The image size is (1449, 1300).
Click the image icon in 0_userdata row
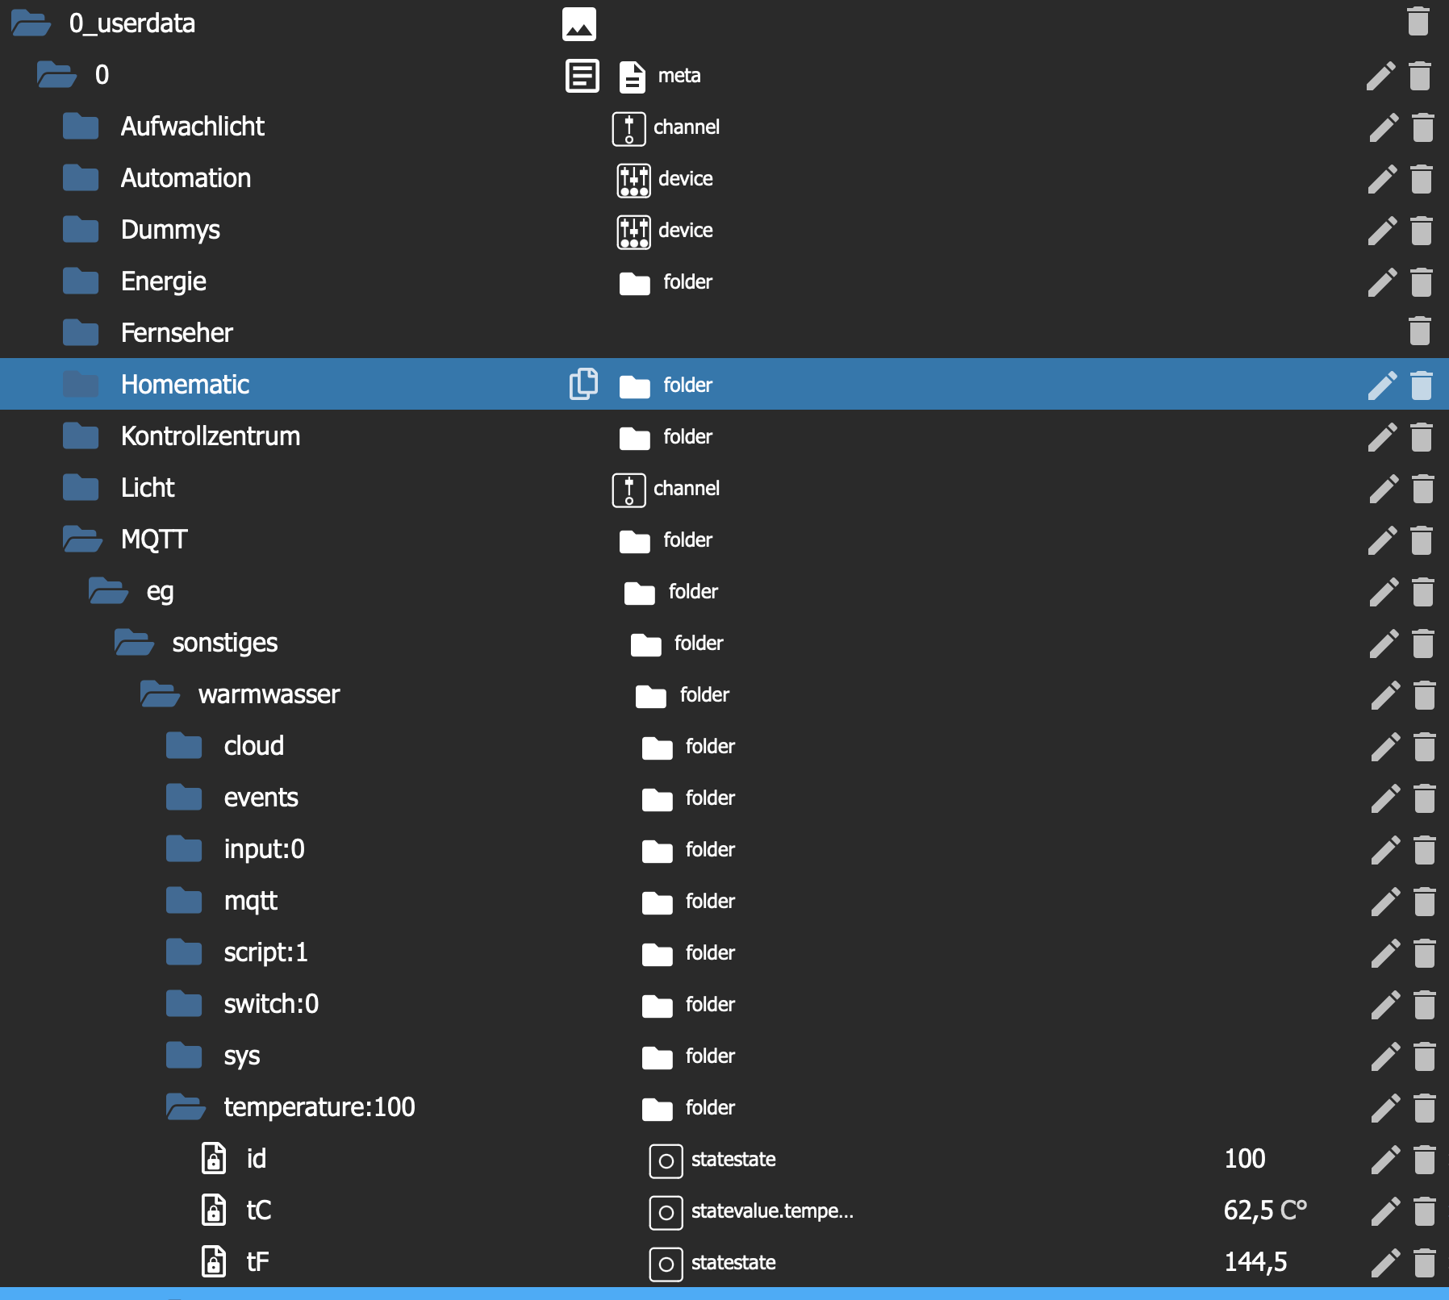coord(579,24)
